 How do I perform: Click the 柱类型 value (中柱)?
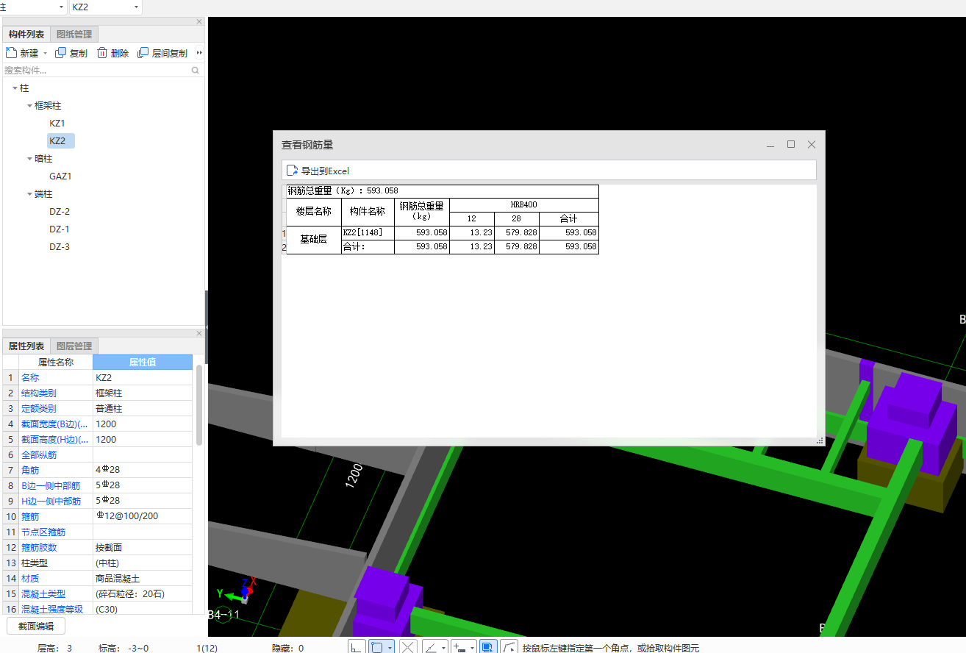[x=143, y=563]
